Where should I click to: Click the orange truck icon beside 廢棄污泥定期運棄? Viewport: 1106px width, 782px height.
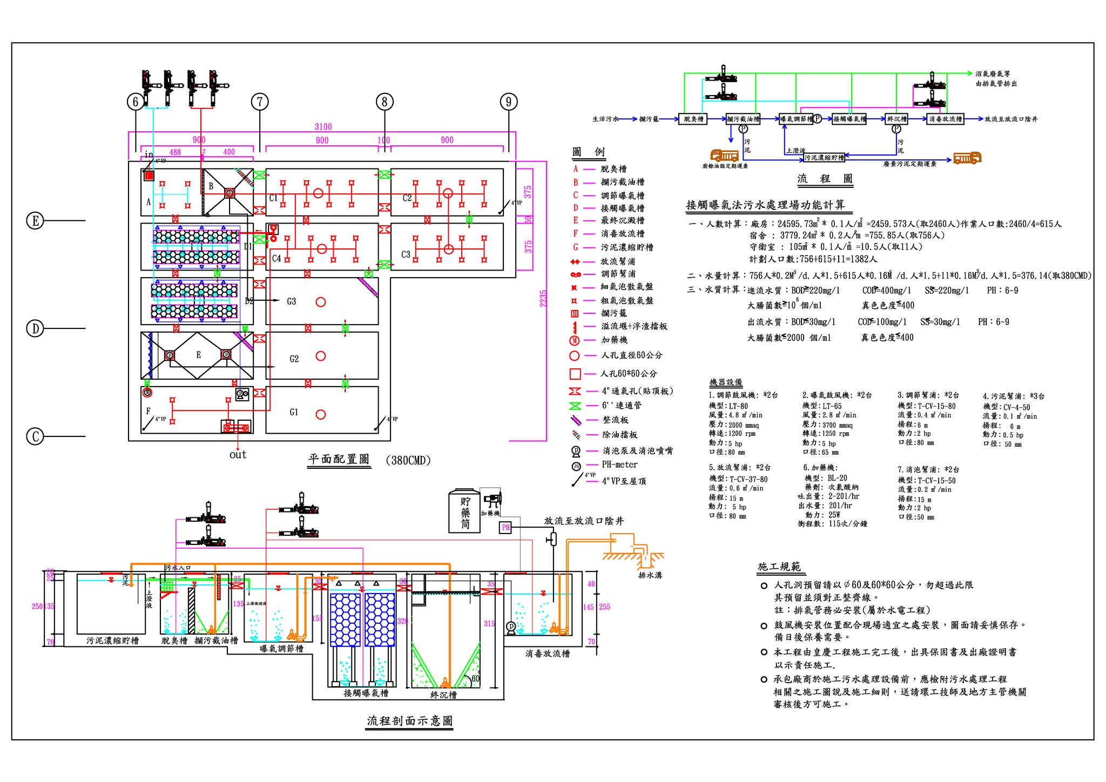967,157
